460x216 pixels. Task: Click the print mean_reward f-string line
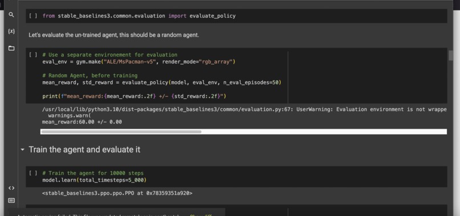coord(134,96)
